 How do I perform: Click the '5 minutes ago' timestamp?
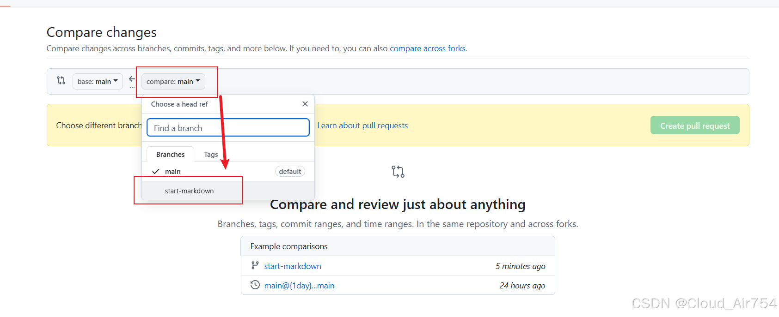tap(520, 266)
